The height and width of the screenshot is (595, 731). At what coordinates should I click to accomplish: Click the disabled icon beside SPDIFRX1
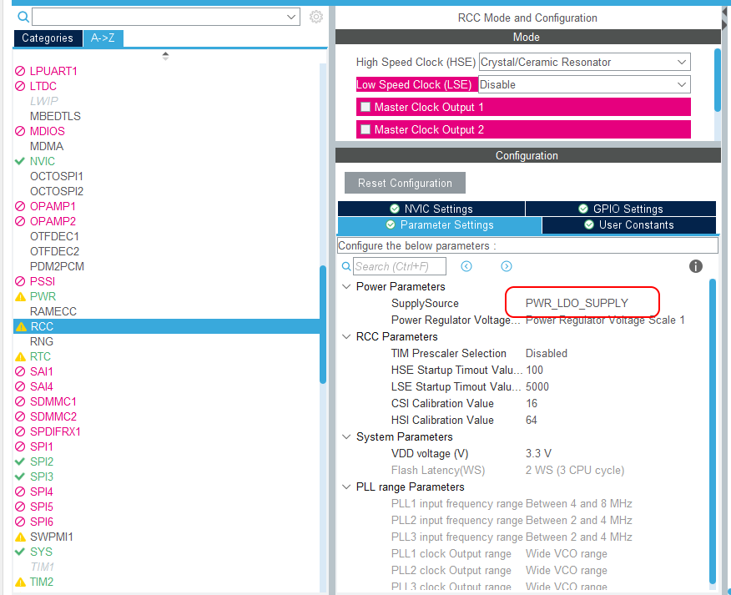click(x=20, y=431)
